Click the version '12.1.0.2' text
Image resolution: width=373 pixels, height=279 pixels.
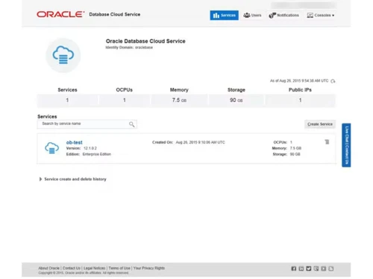pyautogui.click(x=90, y=148)
